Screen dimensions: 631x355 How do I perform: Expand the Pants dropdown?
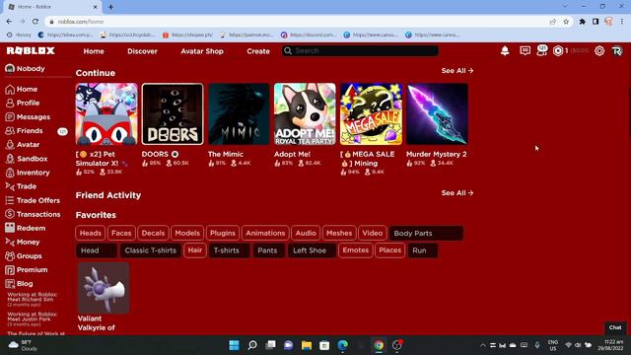click(269, 250)
